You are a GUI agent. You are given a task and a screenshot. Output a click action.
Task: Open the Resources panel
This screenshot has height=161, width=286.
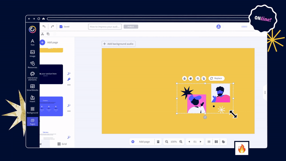point(33,65)
